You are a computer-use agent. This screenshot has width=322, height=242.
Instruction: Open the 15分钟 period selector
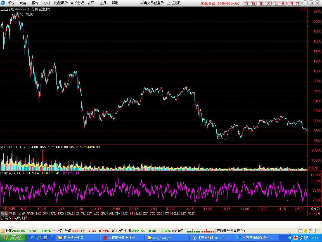pyautogui.click(x=314, y=209)
